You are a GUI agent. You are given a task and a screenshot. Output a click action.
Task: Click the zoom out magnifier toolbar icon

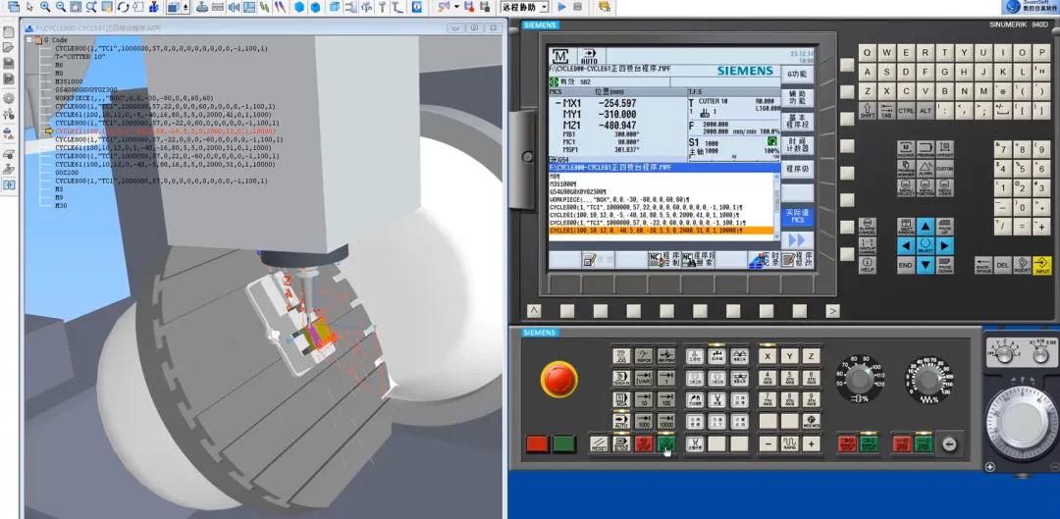click(x=60, y=7)
